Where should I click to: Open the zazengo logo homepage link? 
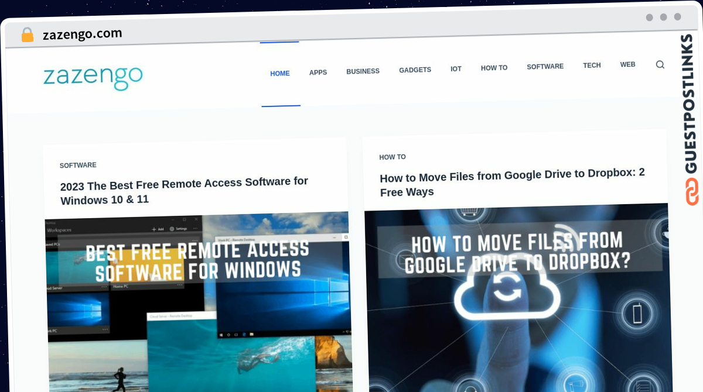point(93,77)
